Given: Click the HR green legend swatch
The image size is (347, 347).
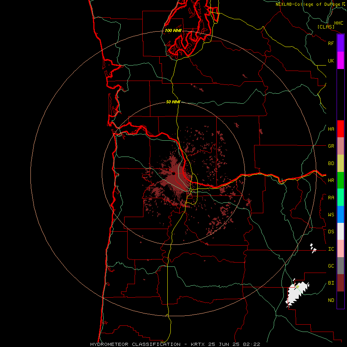Looking at the screenshot, I should point(340,180).
